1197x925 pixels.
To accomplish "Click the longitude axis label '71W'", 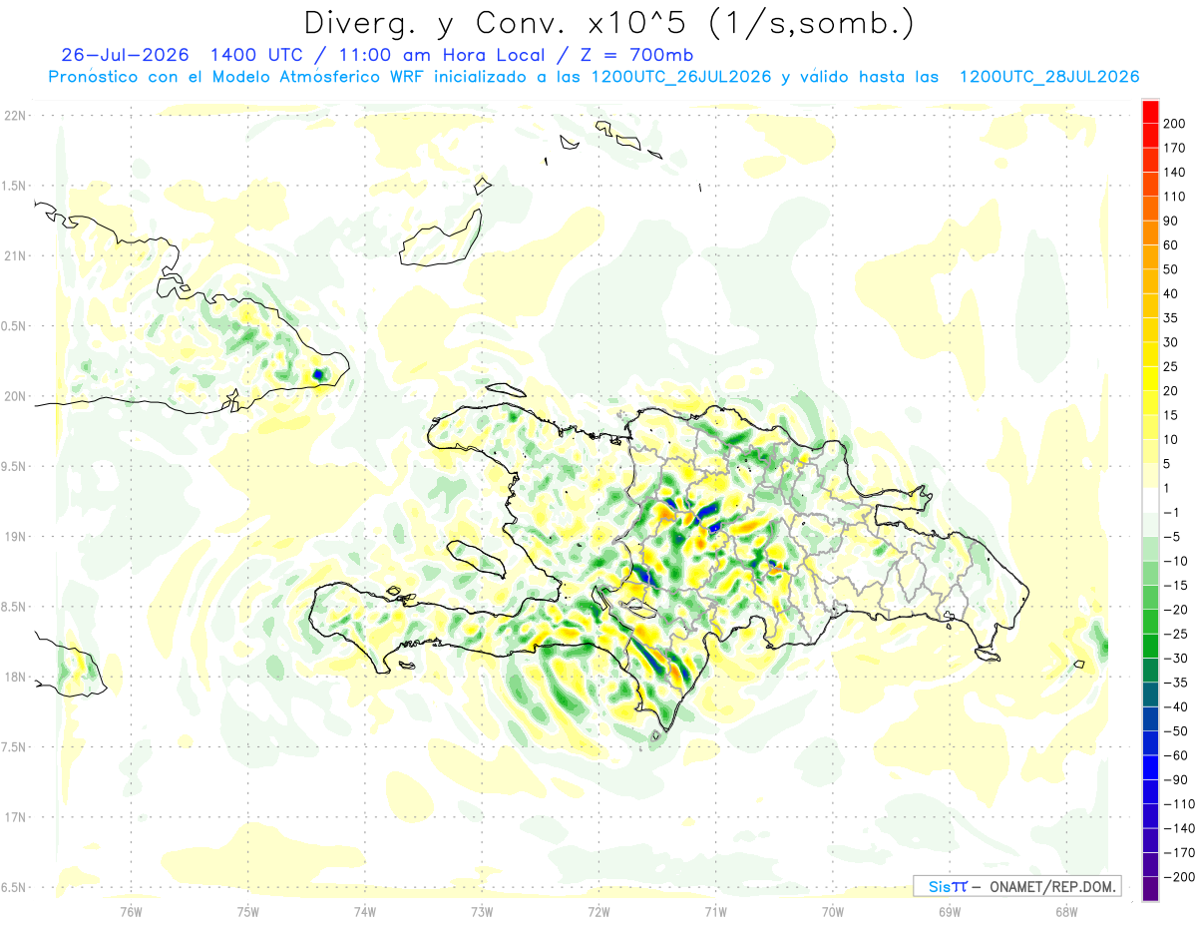I will [x=715, y=912].
